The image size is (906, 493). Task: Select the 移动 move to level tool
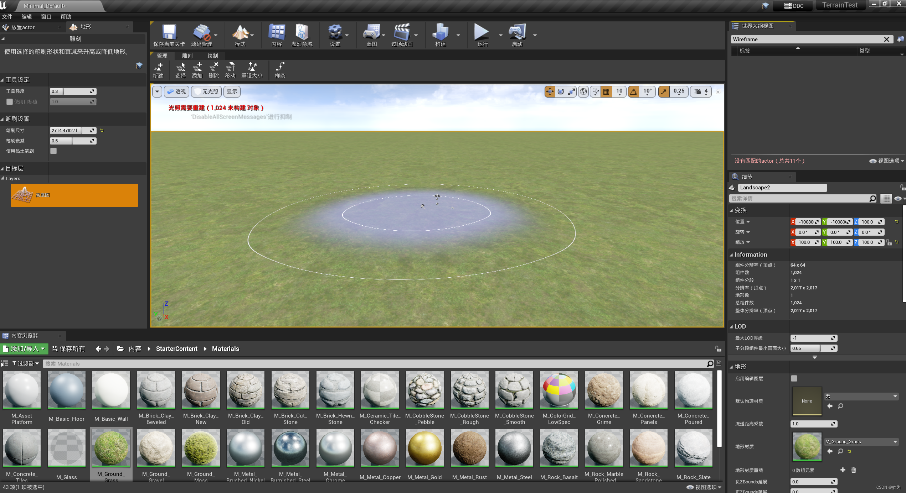pyautogui.click(x=230, y=70)
